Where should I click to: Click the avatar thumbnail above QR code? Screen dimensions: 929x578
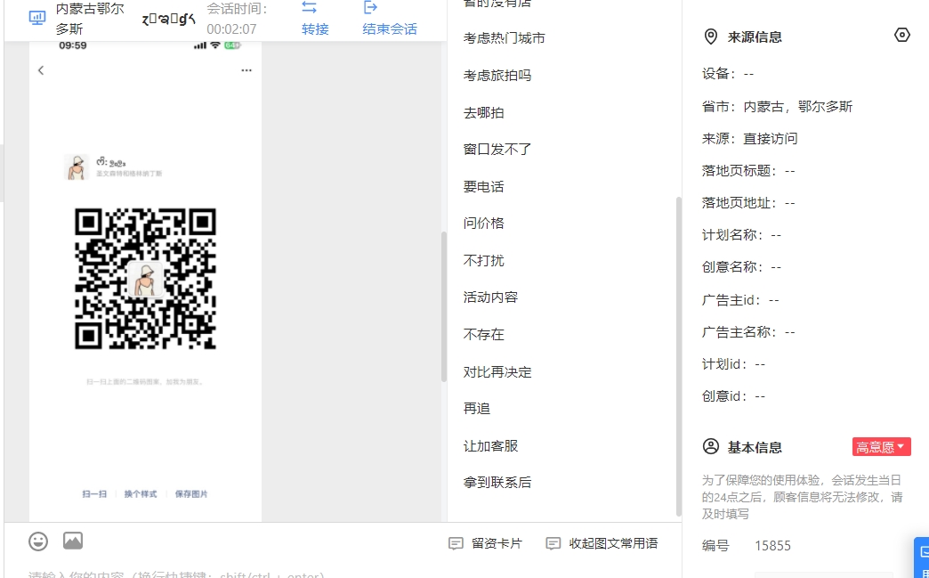[77, 167]
